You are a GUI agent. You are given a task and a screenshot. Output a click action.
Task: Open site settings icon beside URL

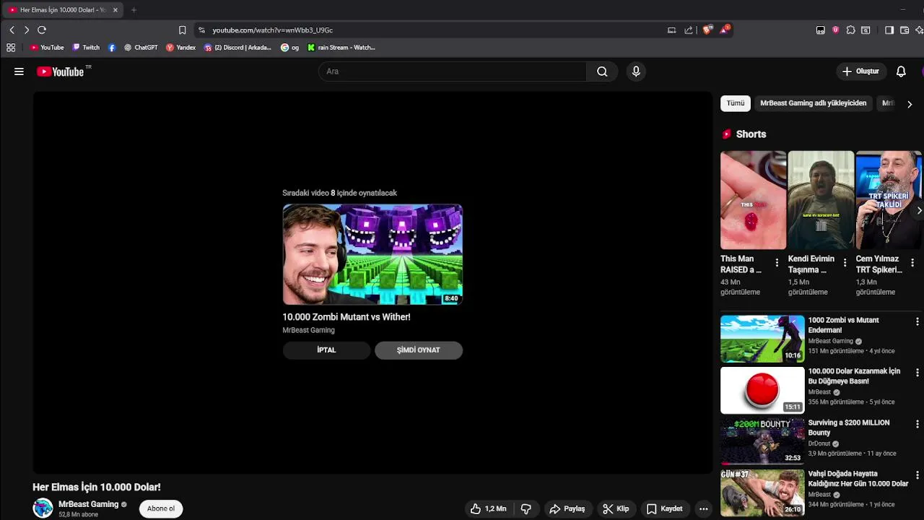click(x=201, y=30)
